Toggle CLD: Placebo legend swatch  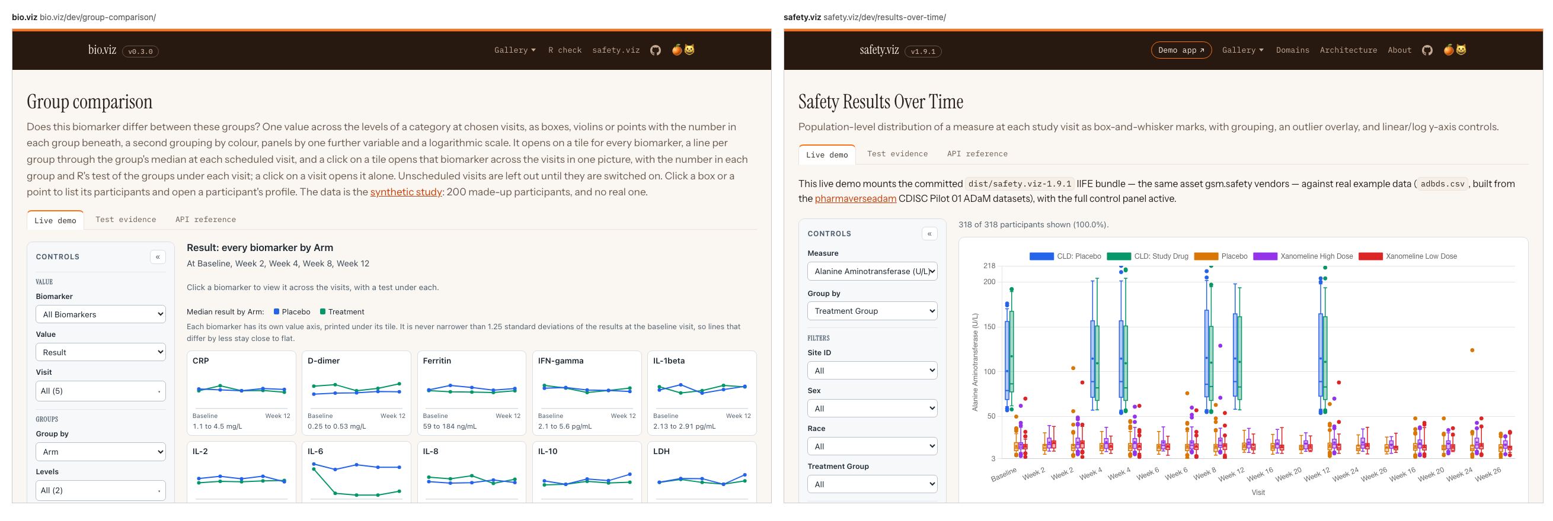point(1041,256)
